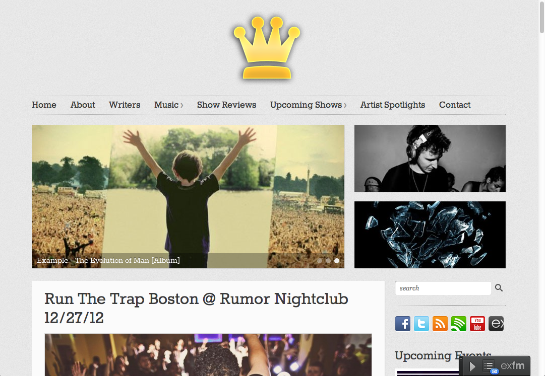Select the first slideshow dot
This screenshot has height=376, width=545.
click(320, 261)
